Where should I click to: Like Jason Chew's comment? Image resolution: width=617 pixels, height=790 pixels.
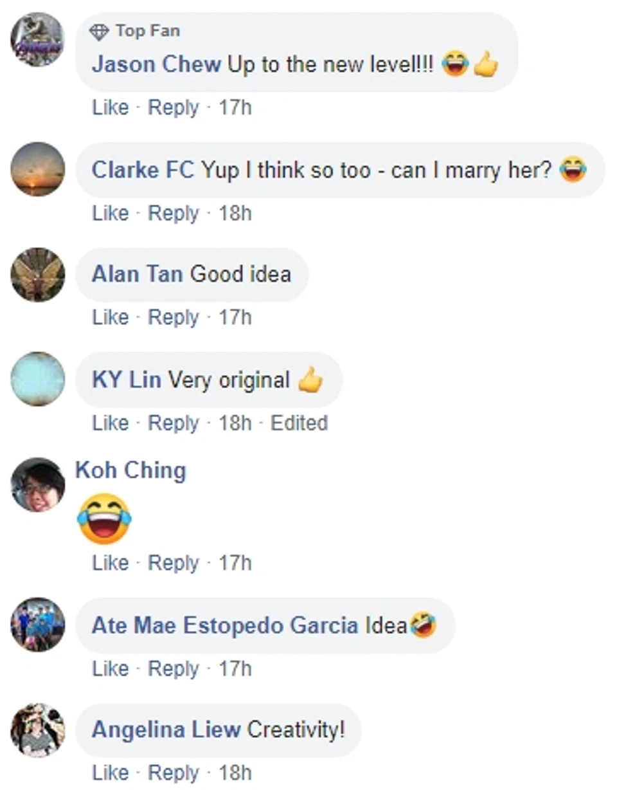(110, 107)
